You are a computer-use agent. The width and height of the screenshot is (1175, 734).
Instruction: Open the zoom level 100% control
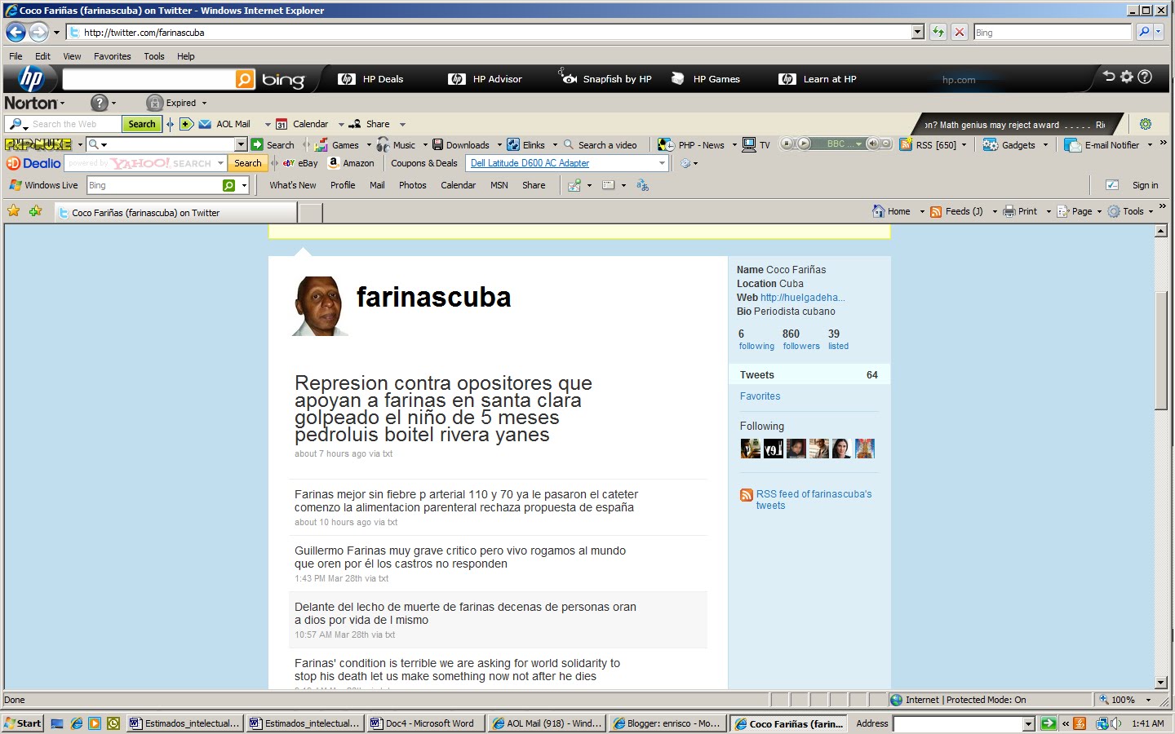[x=1124, y=700]
